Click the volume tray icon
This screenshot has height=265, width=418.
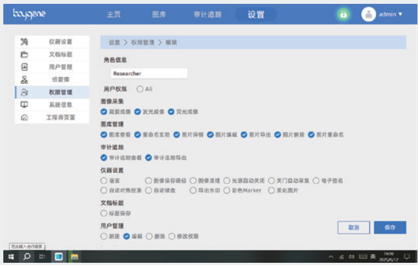point(352,257)
